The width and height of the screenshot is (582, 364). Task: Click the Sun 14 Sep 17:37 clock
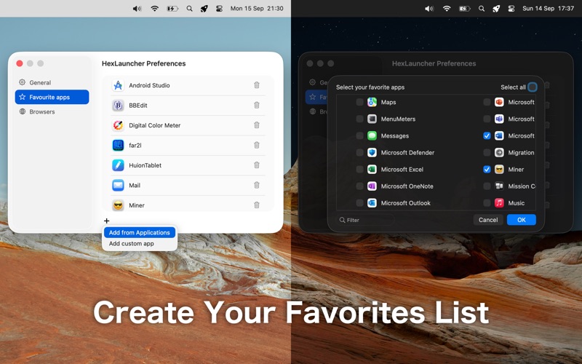[x=549, y=9]
